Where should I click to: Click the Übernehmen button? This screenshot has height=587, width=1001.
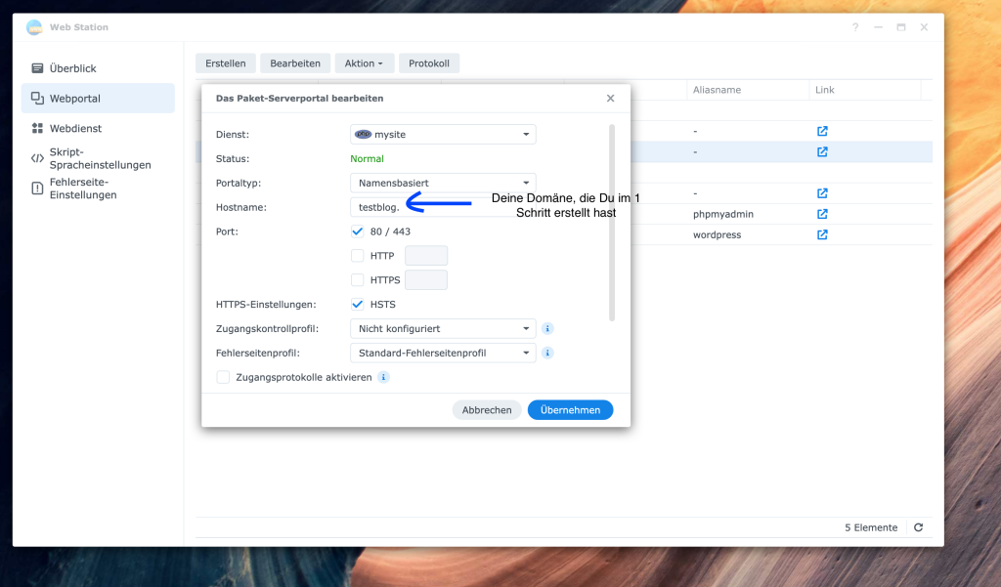pyautogui.click(x=570, y=410)
